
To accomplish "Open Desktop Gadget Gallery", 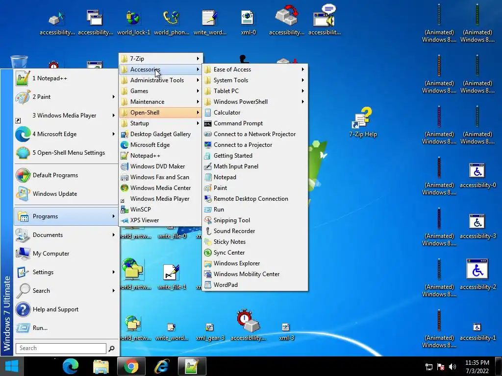I will point(160,134).
